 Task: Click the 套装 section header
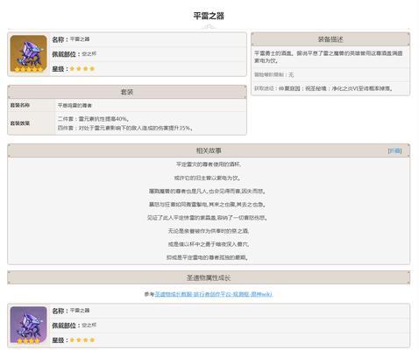[x=127, y=92]
